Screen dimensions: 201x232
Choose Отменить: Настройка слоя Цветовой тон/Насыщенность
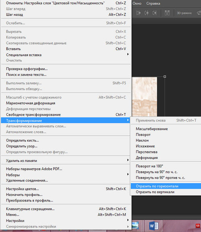[x=66, y=3]
